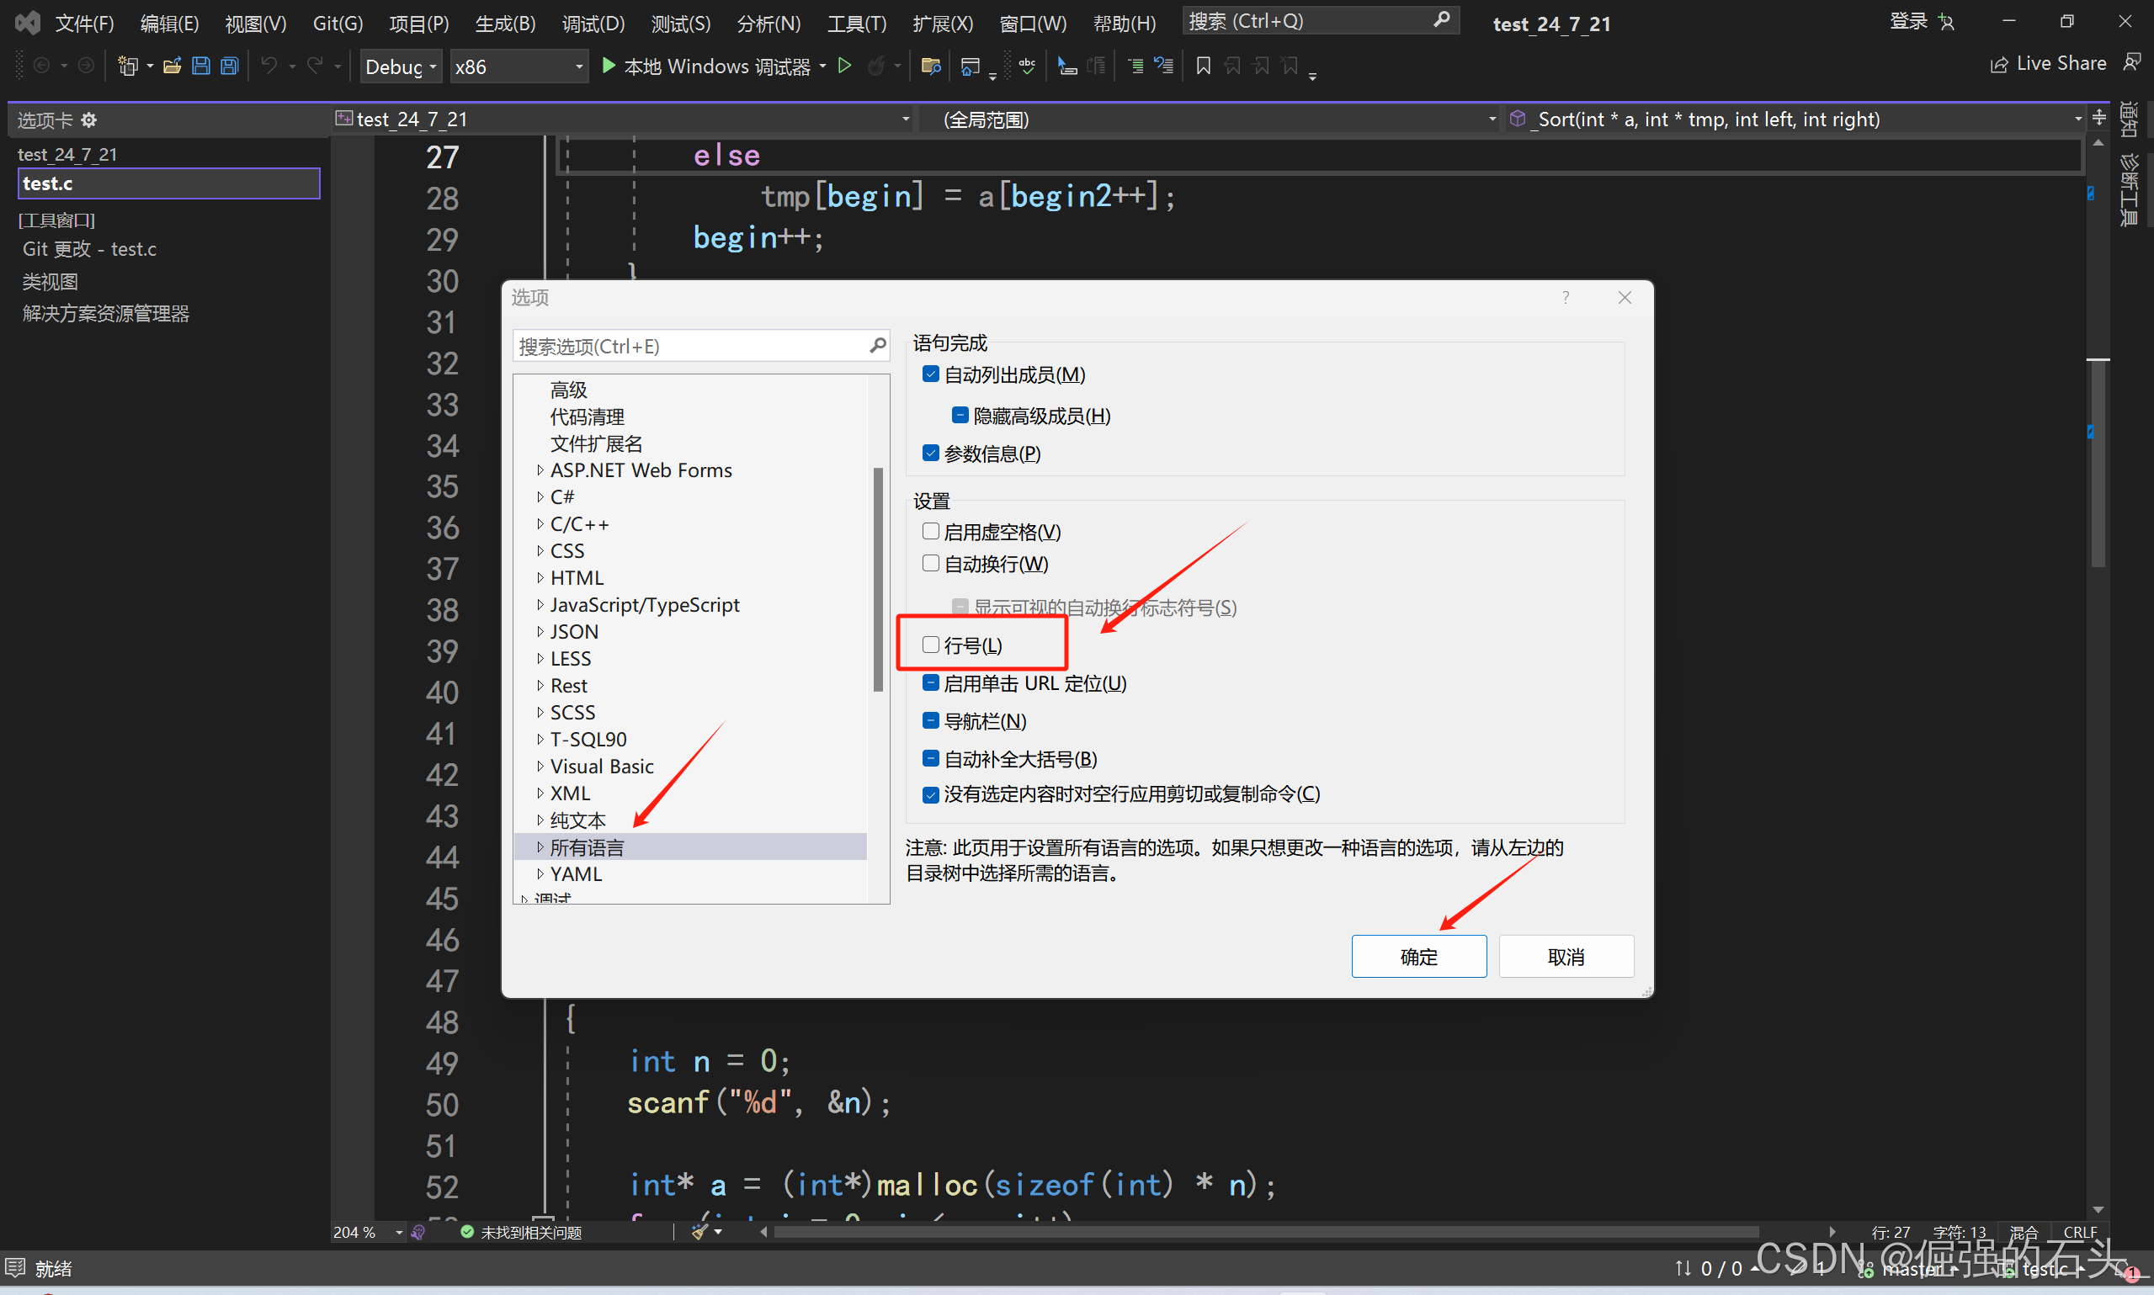This screenshot has height=1295, width=2154.
Task: Uncheck 参数信息(P) checkbox
Action: pos(930,454)
